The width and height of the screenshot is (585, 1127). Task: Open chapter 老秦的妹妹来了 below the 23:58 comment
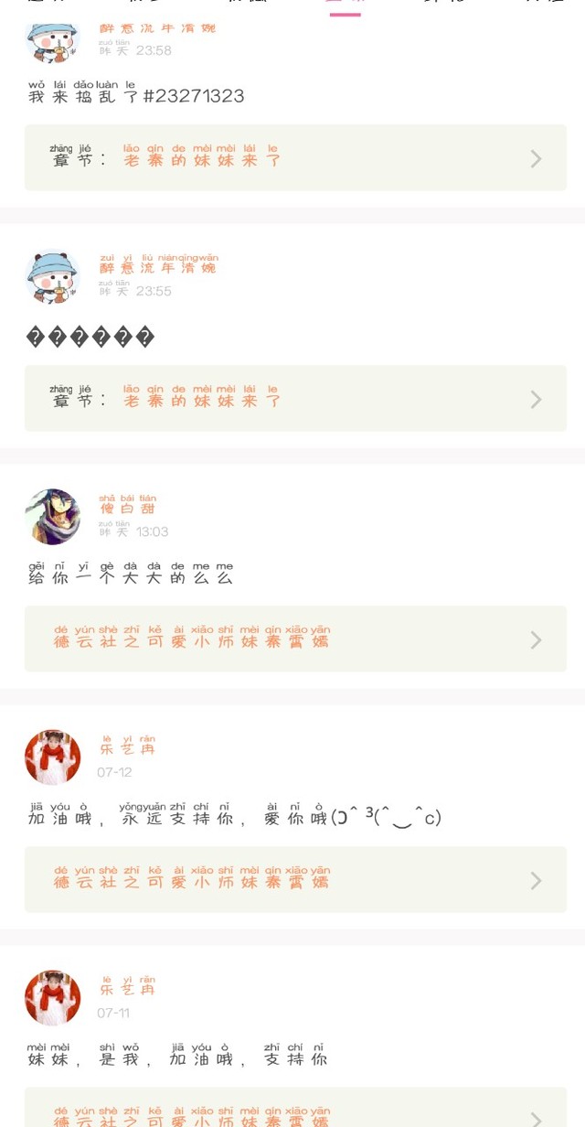click(x=202, y=156)
